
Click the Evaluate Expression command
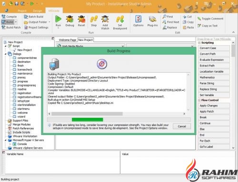214,60
